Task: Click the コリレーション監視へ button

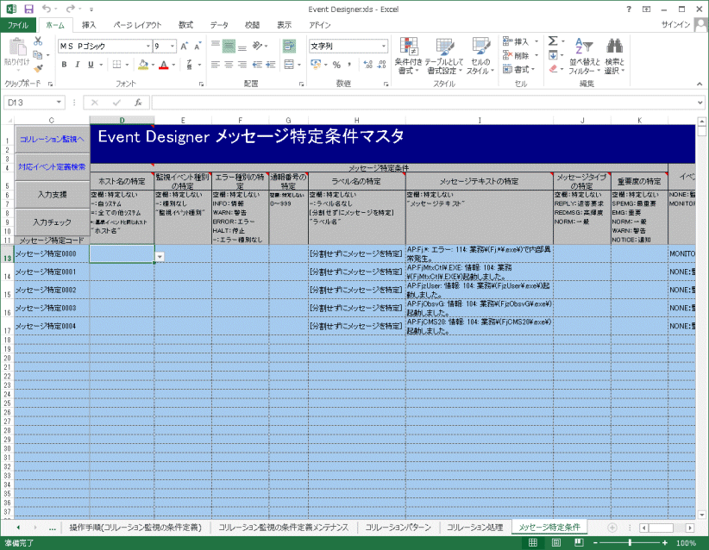Action: point(52,139)
